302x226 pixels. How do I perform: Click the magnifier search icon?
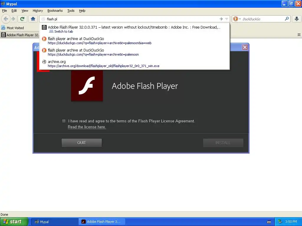coord(287,19)
